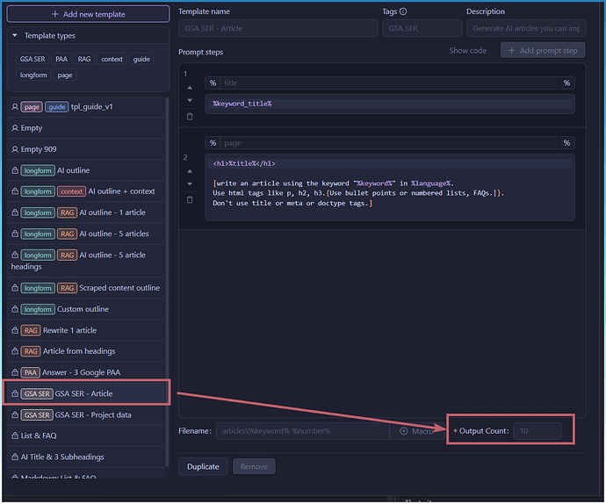Move prompt step 2 up with arrow
The height and width of the screenshot is (504, 606).
click(190, 171)
